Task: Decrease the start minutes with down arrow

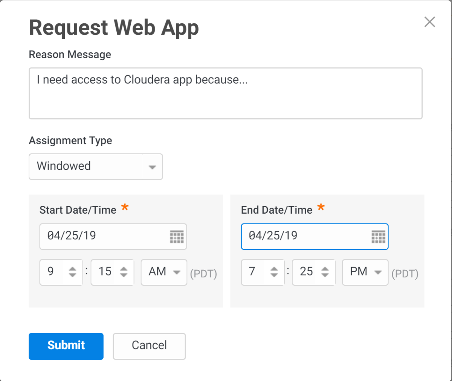Action: coord(124,275)
